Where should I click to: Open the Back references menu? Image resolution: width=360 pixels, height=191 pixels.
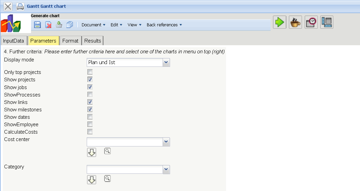(x=164, y=25)
